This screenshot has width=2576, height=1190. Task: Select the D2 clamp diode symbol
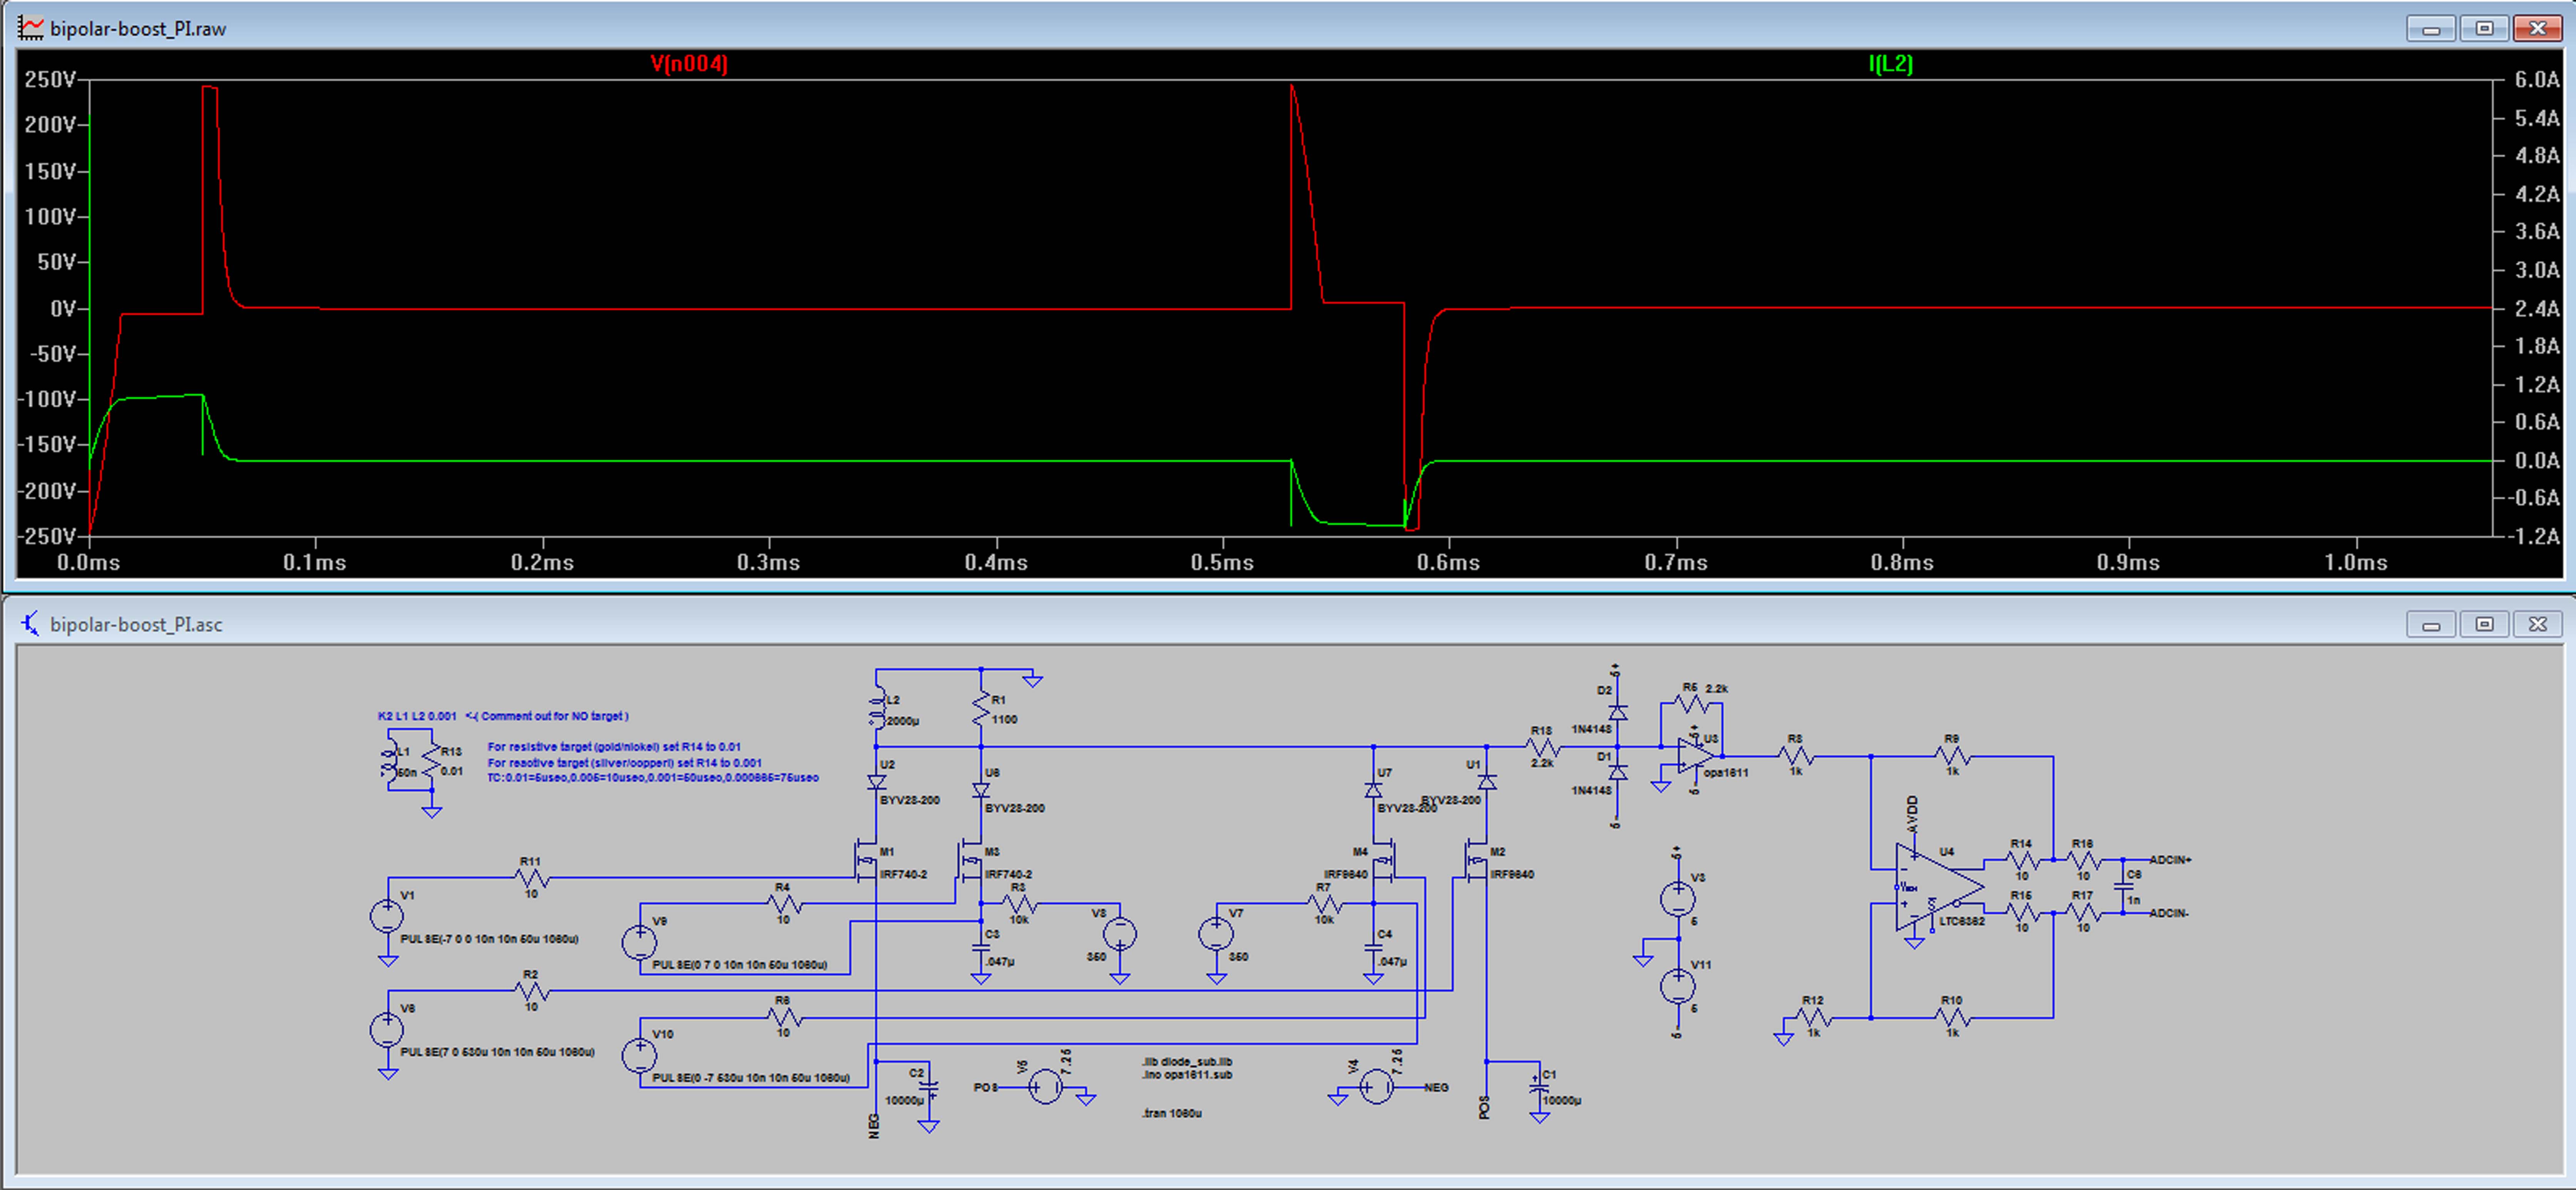(x=1617, y=713)
